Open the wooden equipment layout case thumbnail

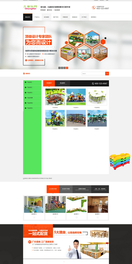pos(77,204)
